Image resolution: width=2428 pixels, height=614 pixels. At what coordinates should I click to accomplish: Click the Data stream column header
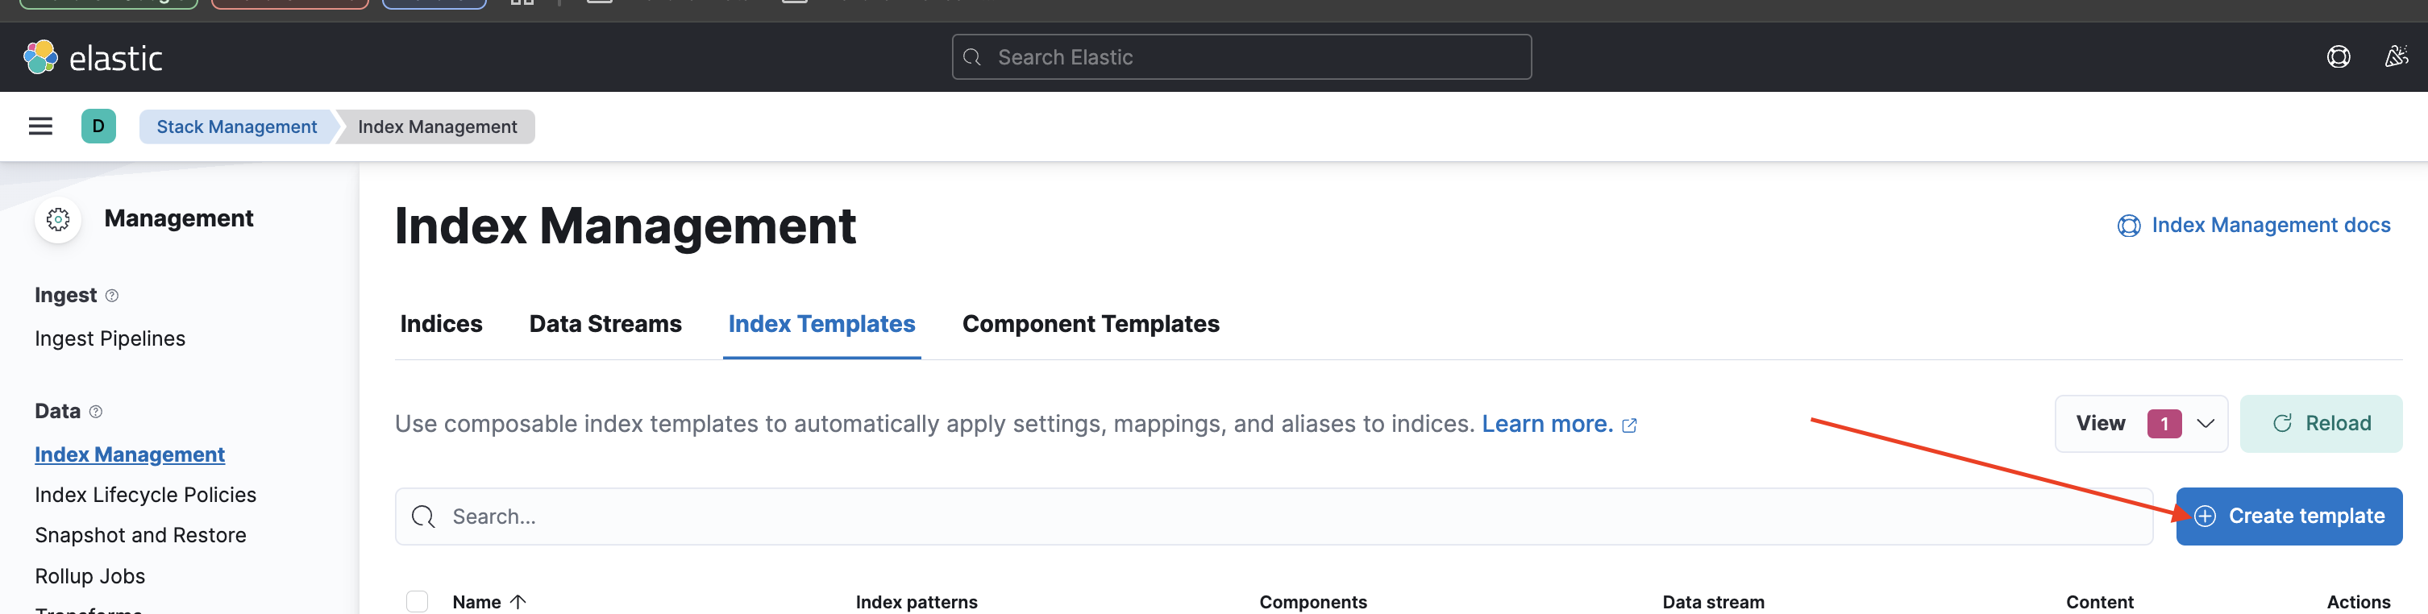pyautogui.click(x=1713, y=602)
